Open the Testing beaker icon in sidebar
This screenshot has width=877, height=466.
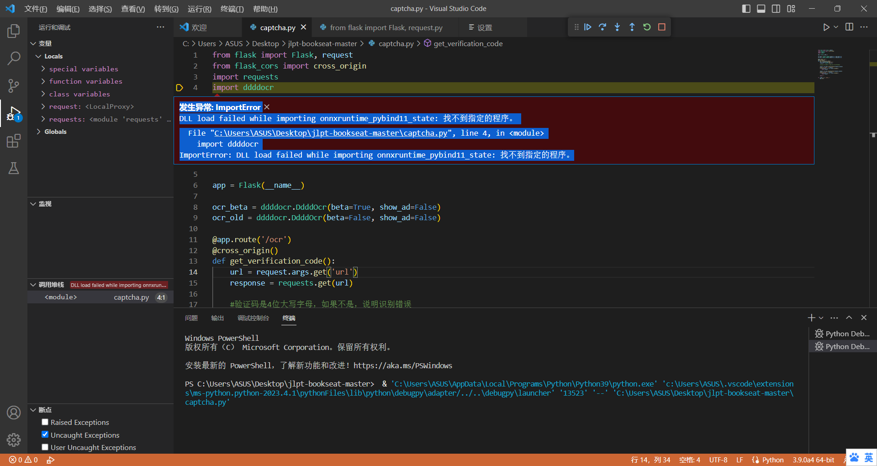[14, 168]
